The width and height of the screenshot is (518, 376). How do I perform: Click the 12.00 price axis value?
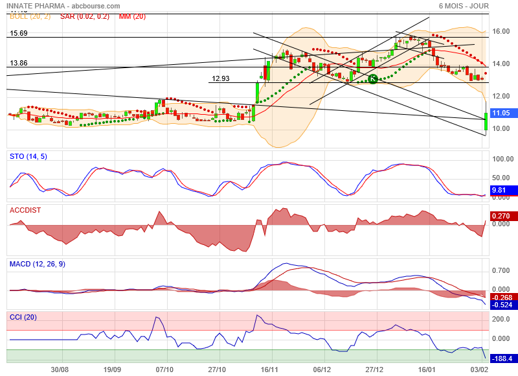pyautogui.click(x=501, y=96)
